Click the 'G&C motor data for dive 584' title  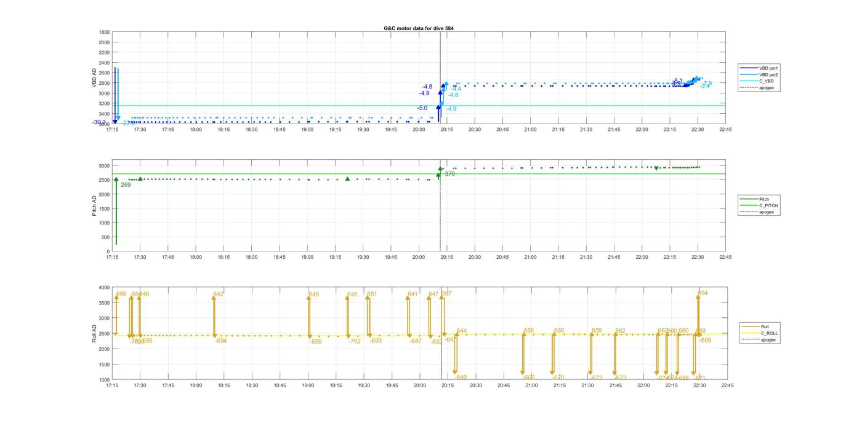click(419, 28)
